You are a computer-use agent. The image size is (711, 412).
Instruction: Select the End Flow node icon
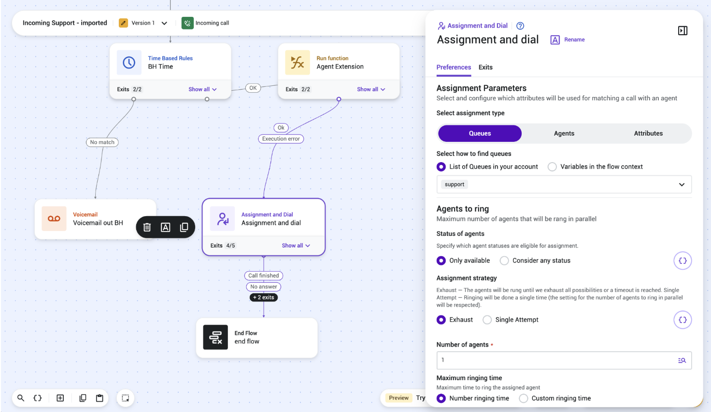215,337
